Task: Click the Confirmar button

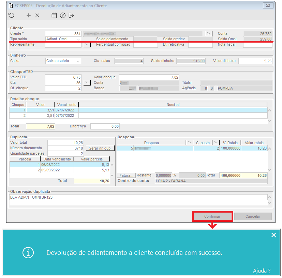Action: pyautogui.click(x=212, y=216)
